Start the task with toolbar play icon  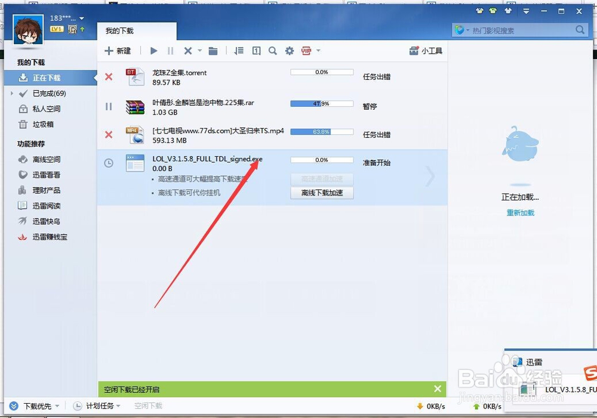(153, 51)
